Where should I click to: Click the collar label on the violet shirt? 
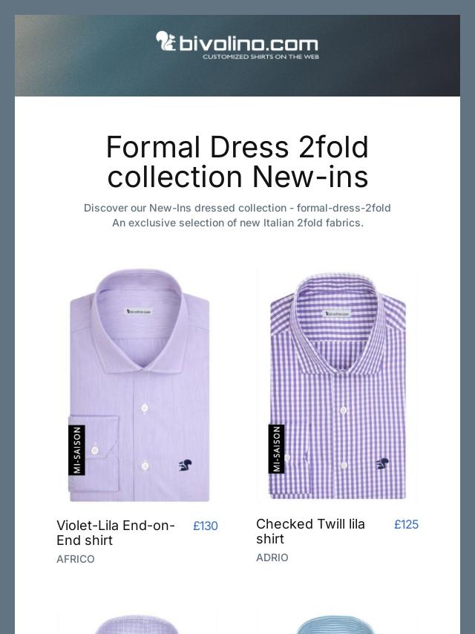pyautogui.click(x=138, y=312)
